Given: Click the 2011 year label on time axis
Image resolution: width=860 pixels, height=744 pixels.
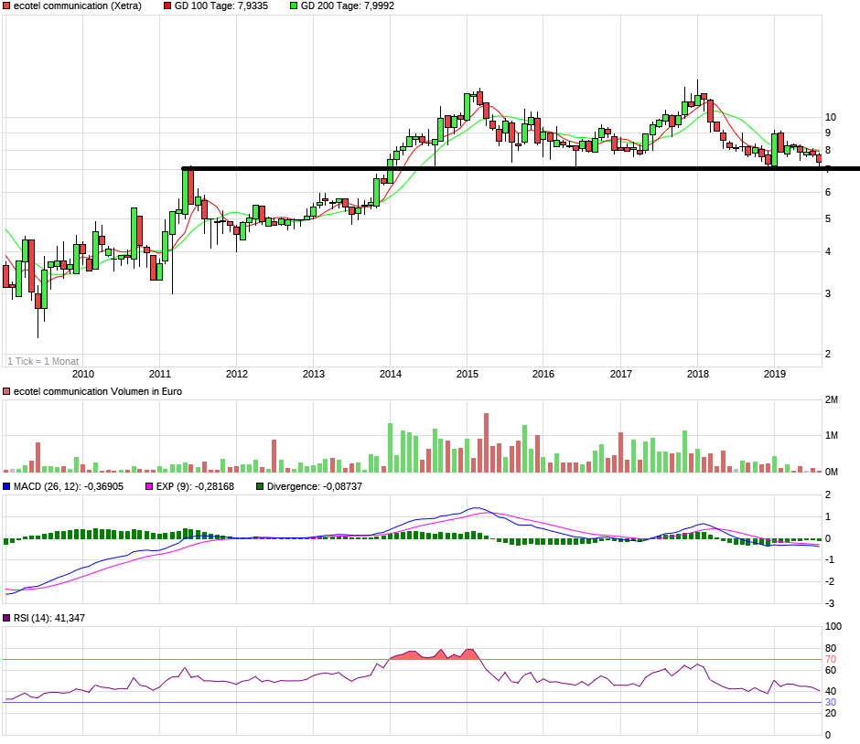Looking at the screenshot, I should [x=160, y=374].
